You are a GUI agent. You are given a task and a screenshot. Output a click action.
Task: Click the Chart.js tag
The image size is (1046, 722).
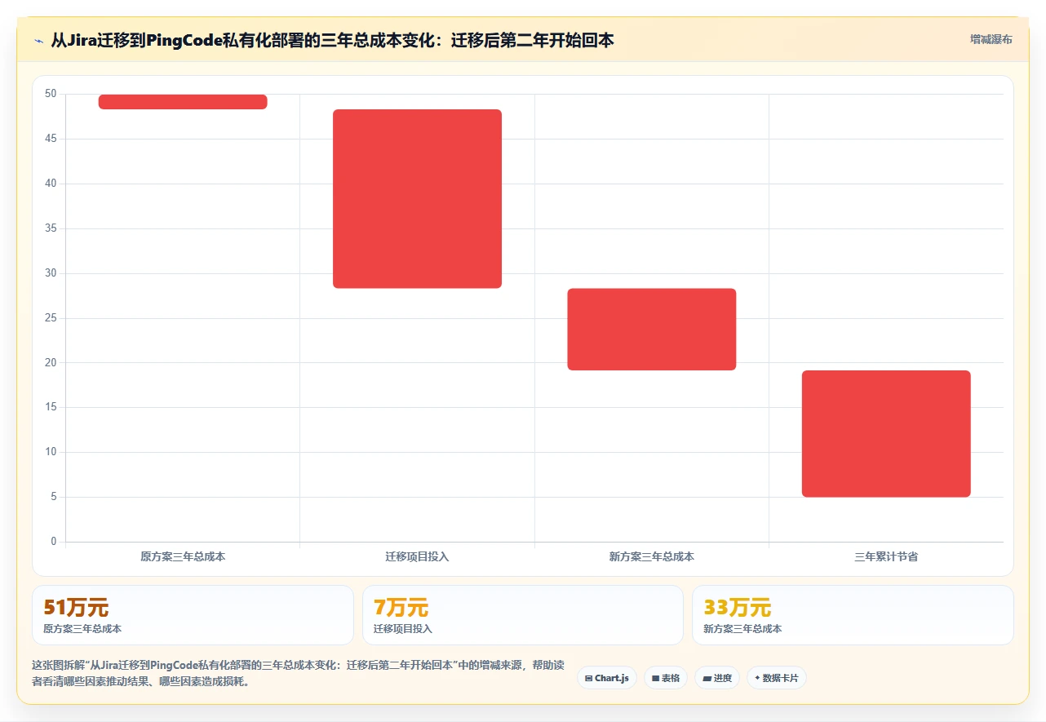(x=607, y=678)
